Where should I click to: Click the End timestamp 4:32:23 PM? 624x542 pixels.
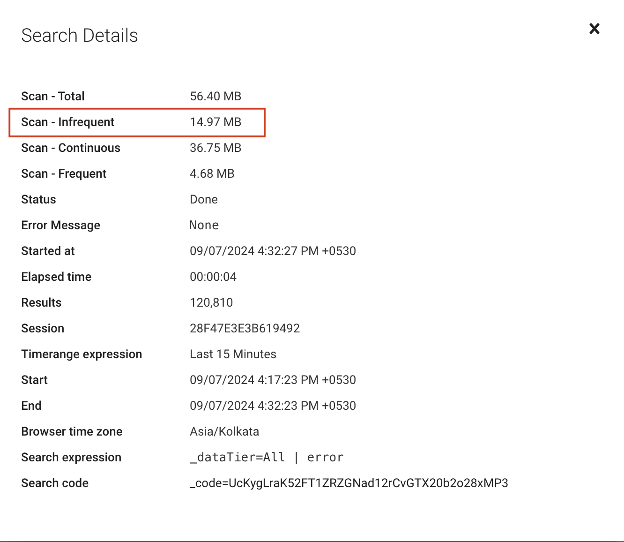click(x=273, y=406)
